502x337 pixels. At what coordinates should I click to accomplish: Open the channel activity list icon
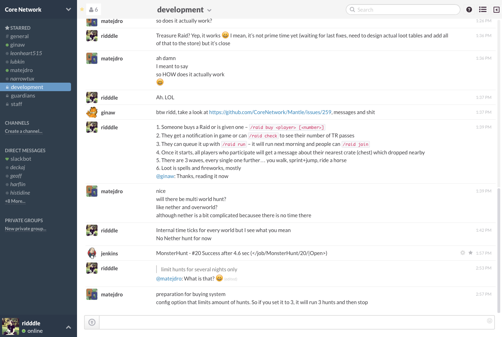click(x=483, y=10)
